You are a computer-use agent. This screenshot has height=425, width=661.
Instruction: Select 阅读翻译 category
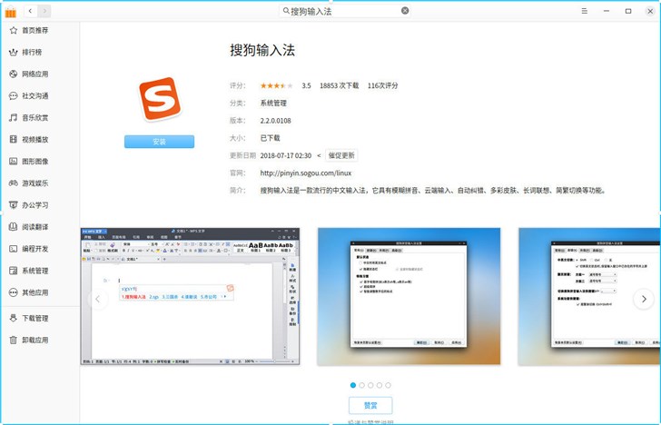(35, 227)
